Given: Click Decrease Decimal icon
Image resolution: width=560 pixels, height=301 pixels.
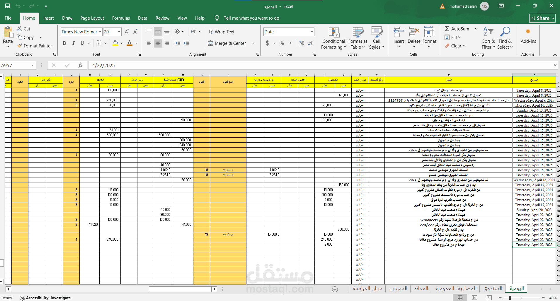Looking at the screenshot, I should [310, 43].
